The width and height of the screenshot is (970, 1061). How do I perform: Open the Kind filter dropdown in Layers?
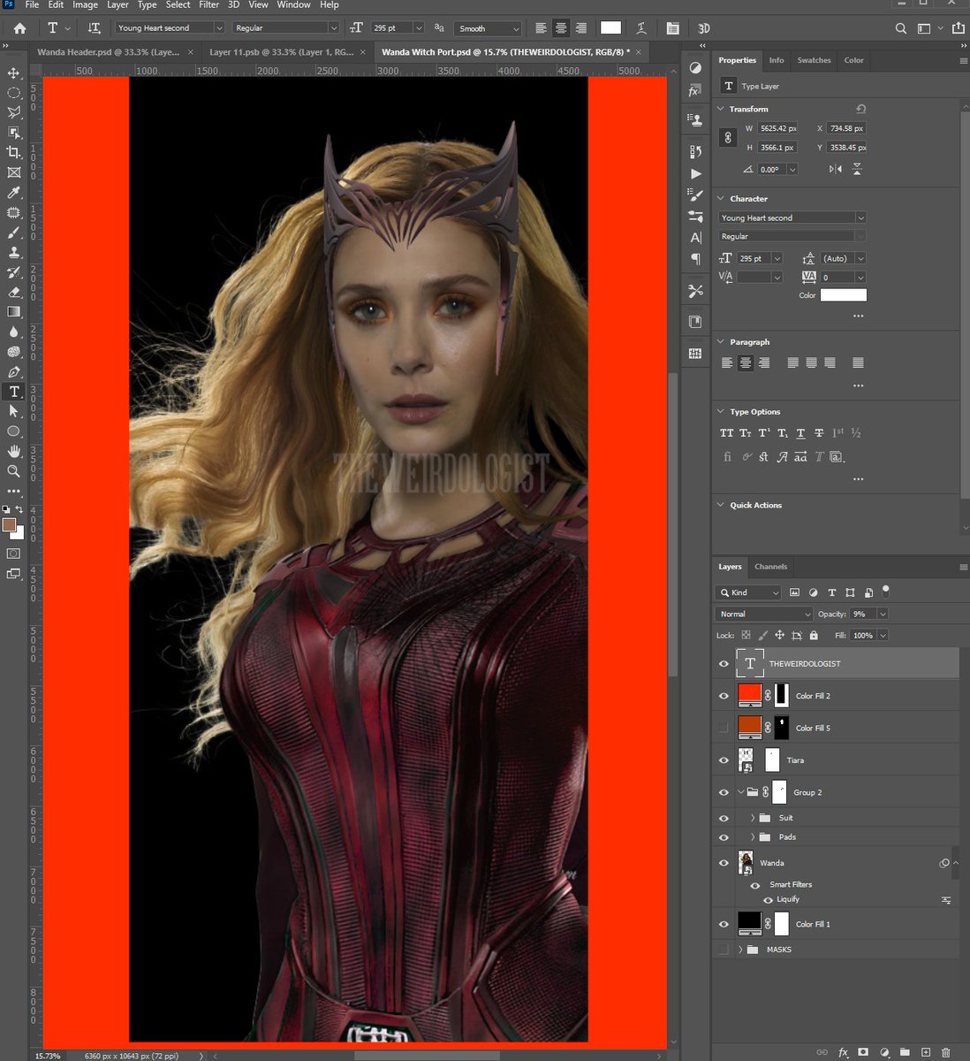click(x=748, y=592)
